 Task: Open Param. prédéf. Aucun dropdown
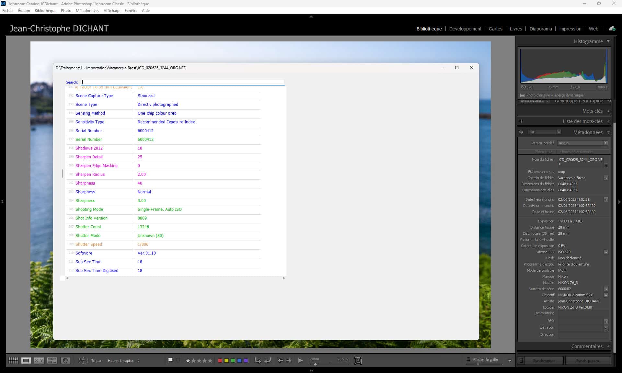click(582, 143)
